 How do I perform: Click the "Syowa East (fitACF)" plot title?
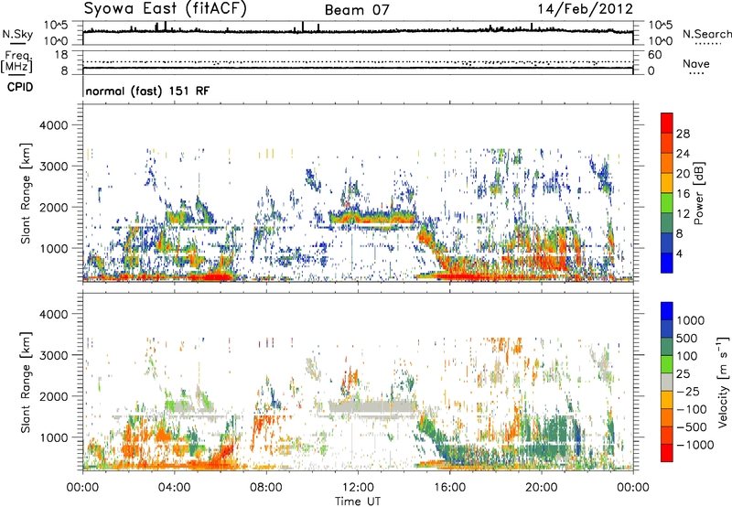[x=165, y=8]
